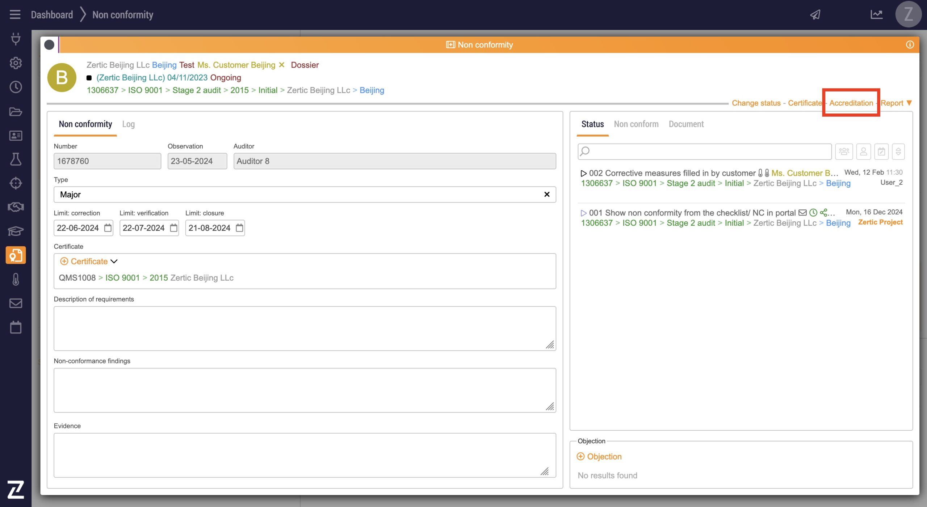Click the paper plane send icon
The width and height of the screenshot is (927, 507).
(x=815, y=14)
